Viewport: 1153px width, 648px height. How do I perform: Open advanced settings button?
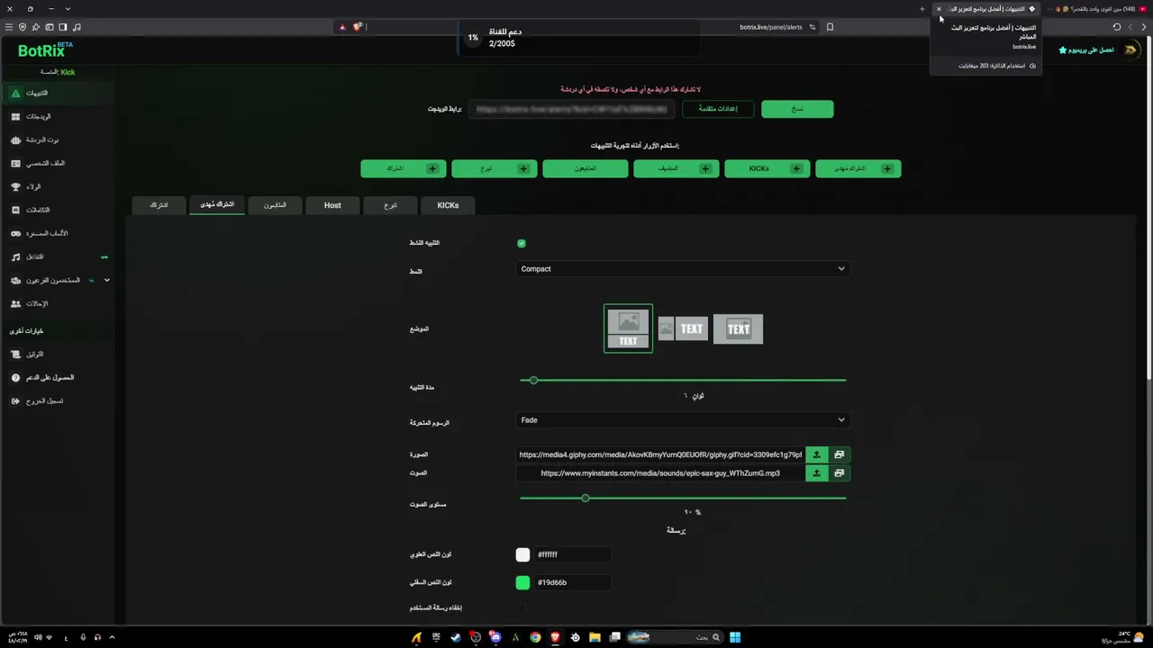[x=718, y=109]
